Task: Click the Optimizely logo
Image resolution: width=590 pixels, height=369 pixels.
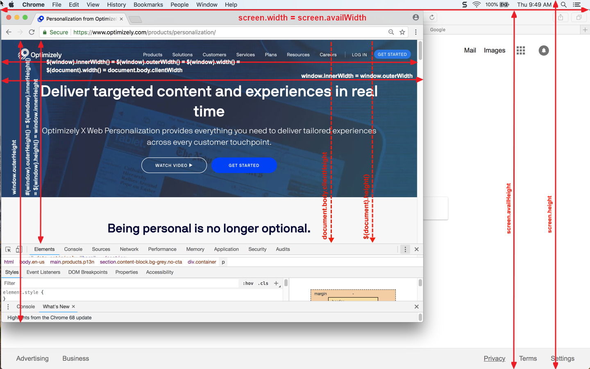Action: tap(40, 54)
